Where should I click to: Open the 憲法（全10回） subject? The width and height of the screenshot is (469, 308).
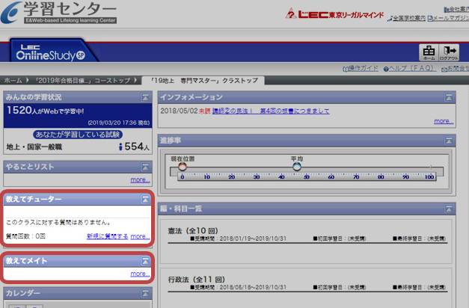pos(193,231)
